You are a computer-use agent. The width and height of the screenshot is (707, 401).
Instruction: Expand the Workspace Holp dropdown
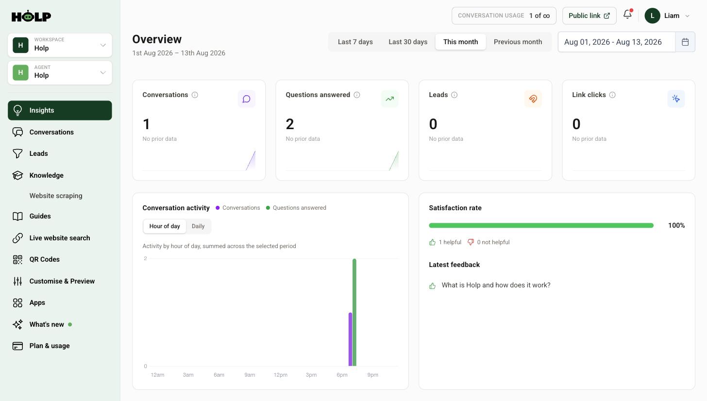coord(60,45)
